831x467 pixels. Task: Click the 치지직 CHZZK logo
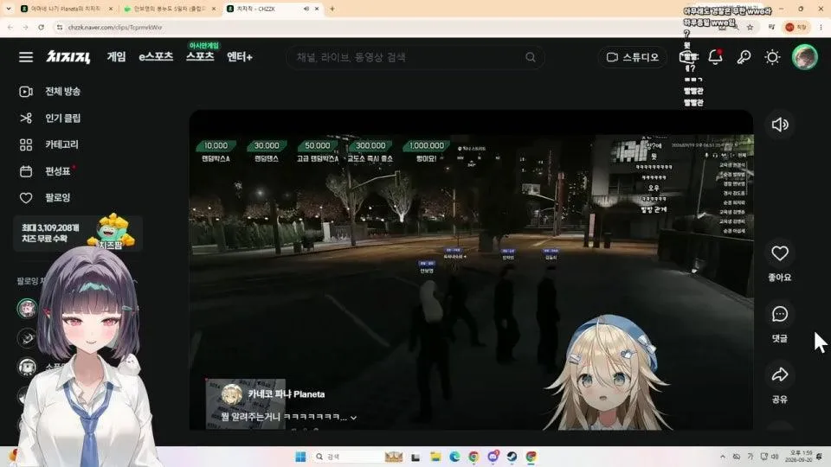[68, 57]
